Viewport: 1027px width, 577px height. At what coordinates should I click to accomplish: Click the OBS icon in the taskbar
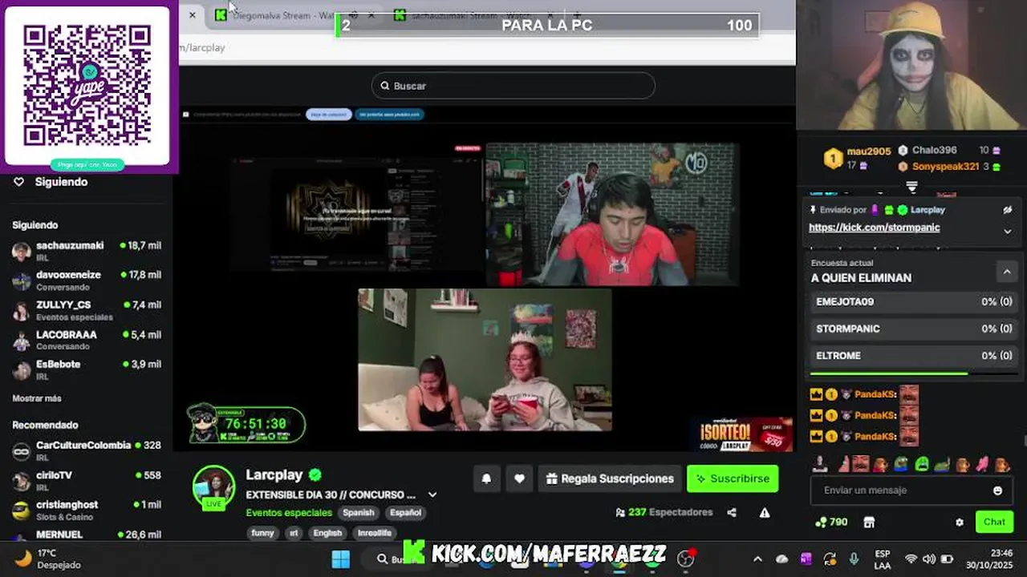coord(685,559)
